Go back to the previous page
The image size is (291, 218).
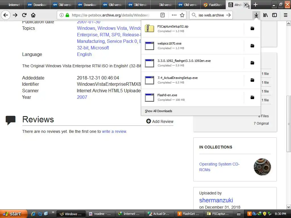coord(6,15)
